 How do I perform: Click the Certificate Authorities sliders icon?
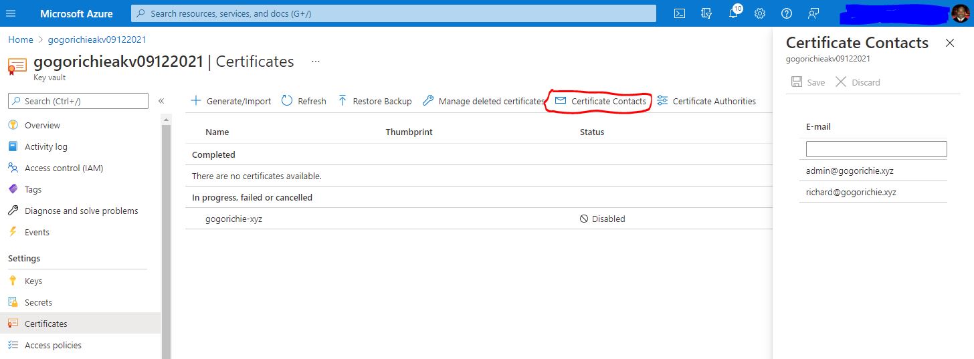pyautogui.click(x=662, y=101)
